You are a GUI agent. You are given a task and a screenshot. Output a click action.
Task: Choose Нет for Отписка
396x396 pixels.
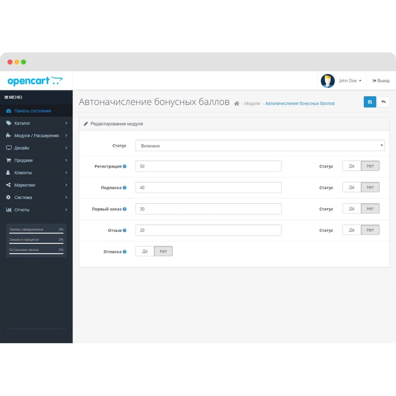click(163, 251)
